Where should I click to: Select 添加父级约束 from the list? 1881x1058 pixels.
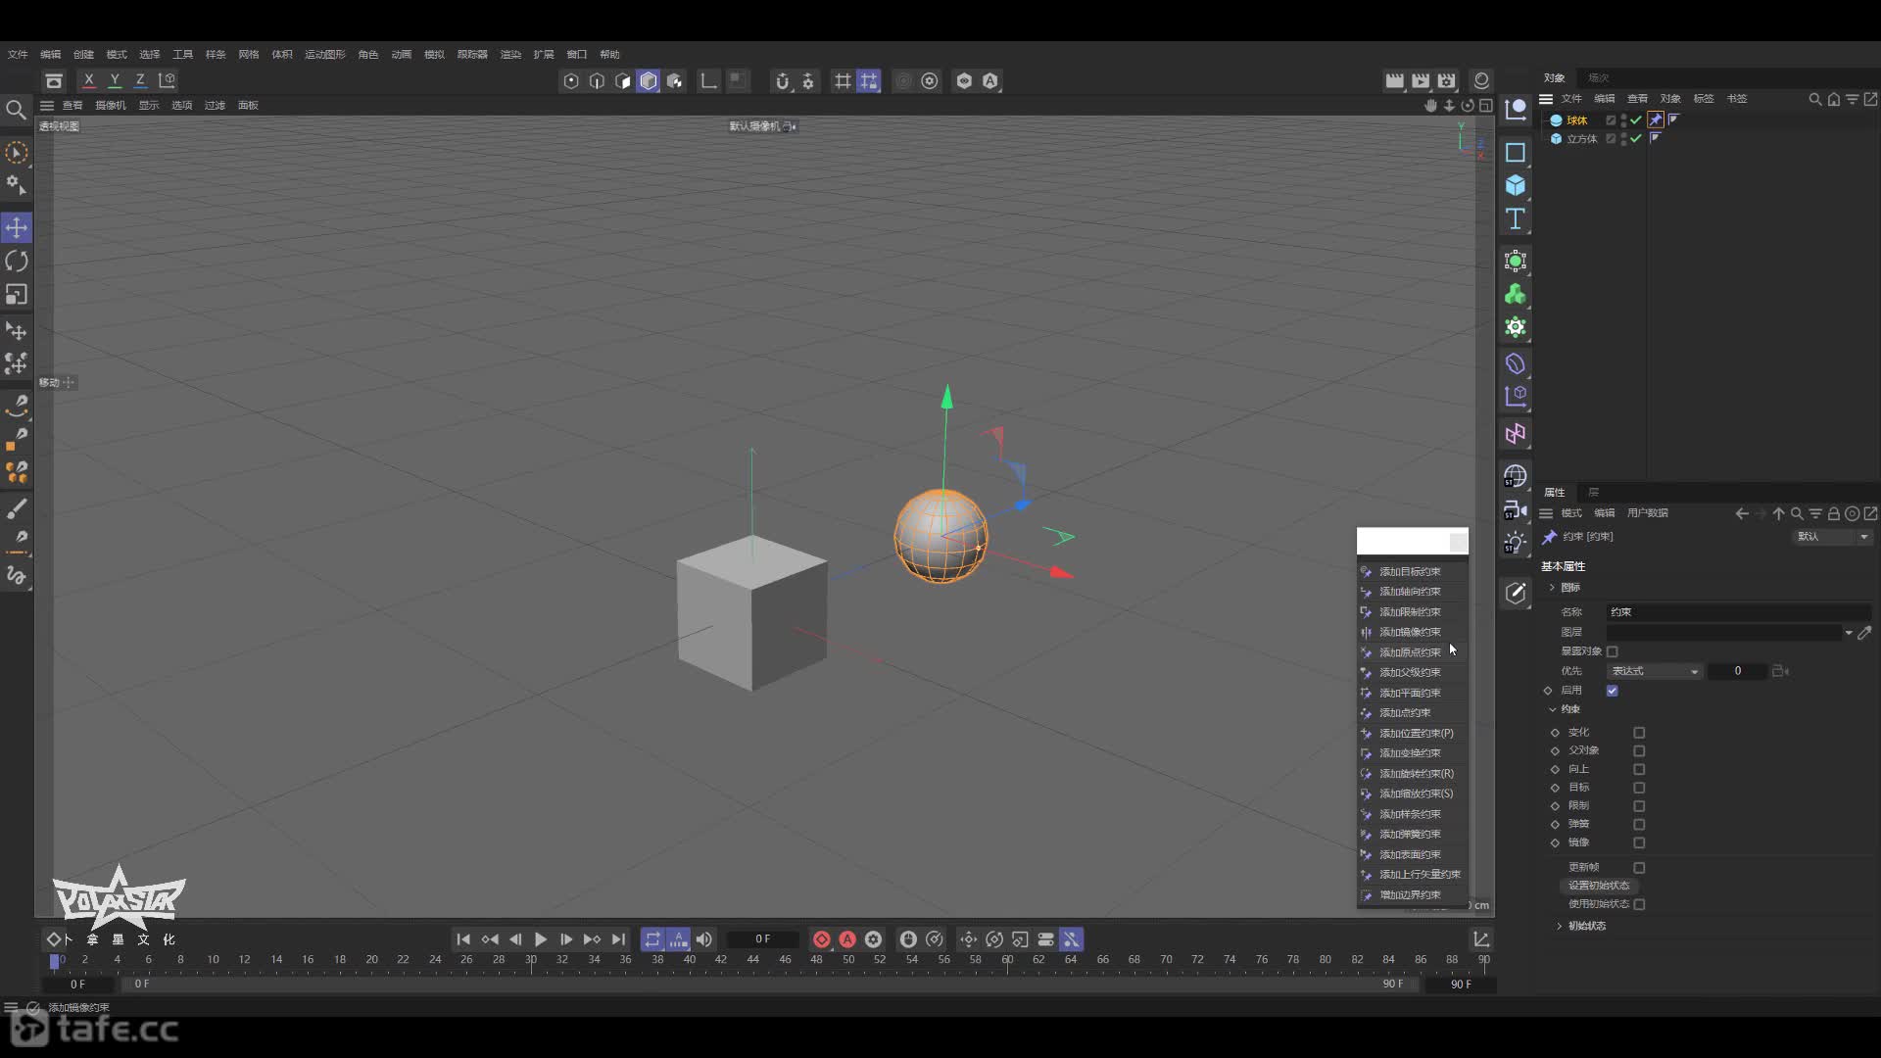click(x=1412, y=672)
